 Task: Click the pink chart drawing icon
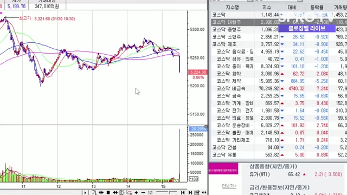coord(129,193)
